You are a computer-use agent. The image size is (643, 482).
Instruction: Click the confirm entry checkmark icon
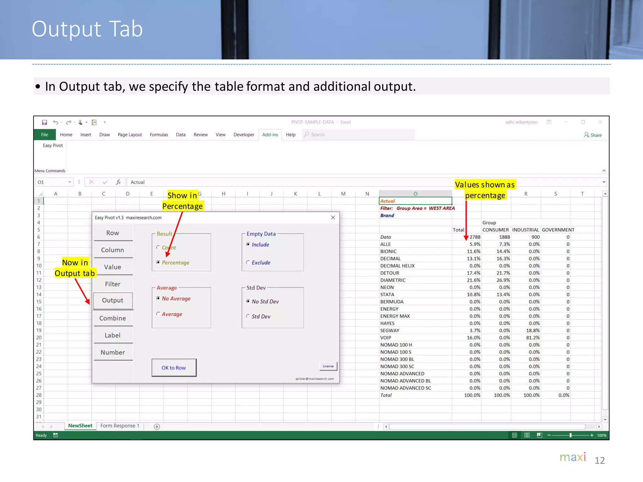point(105,182)
